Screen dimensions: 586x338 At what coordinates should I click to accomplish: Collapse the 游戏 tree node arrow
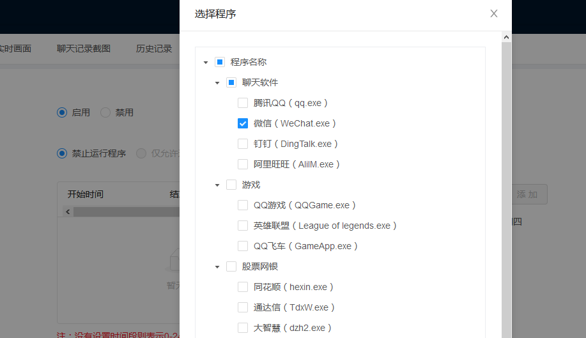click(217, 185)
